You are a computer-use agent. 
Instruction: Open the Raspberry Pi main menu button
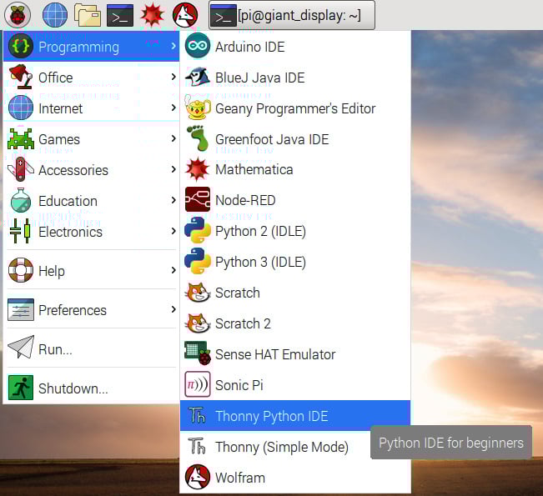pos(18,15)
